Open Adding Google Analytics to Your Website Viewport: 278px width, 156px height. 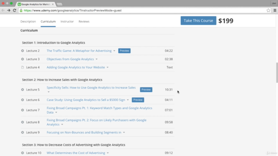click(x=76, y=67)
